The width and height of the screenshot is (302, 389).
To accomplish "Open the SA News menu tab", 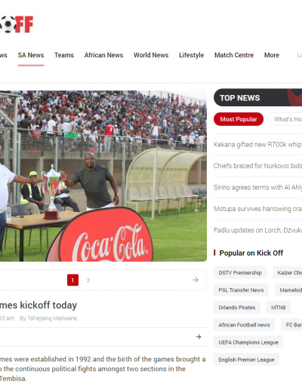I will coord(31,55).
